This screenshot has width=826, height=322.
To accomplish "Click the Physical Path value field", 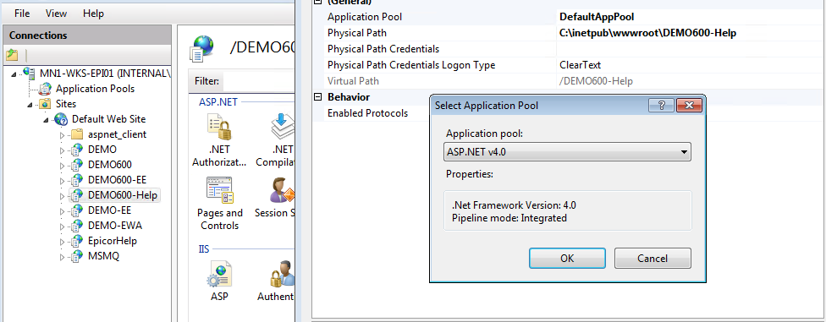I will (690, 33).
